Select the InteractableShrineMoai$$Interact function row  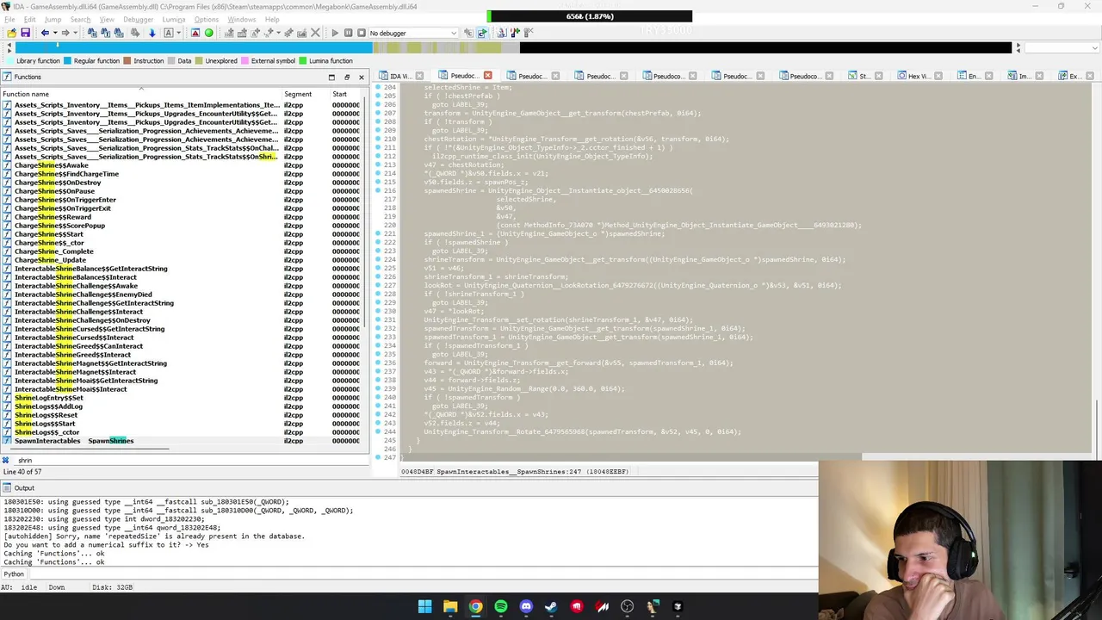[181, 389]
